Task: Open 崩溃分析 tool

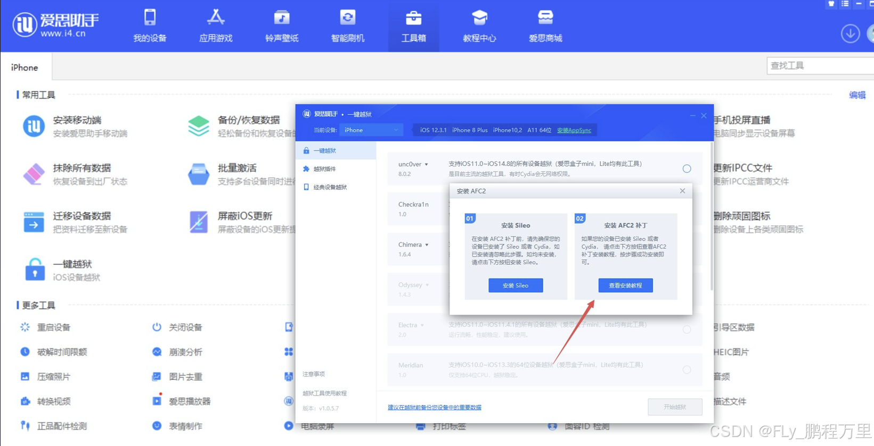Action: [177, 352]
